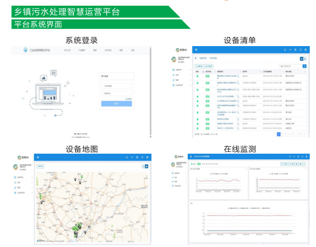Open first device name link in table

(x=227, y=77)
